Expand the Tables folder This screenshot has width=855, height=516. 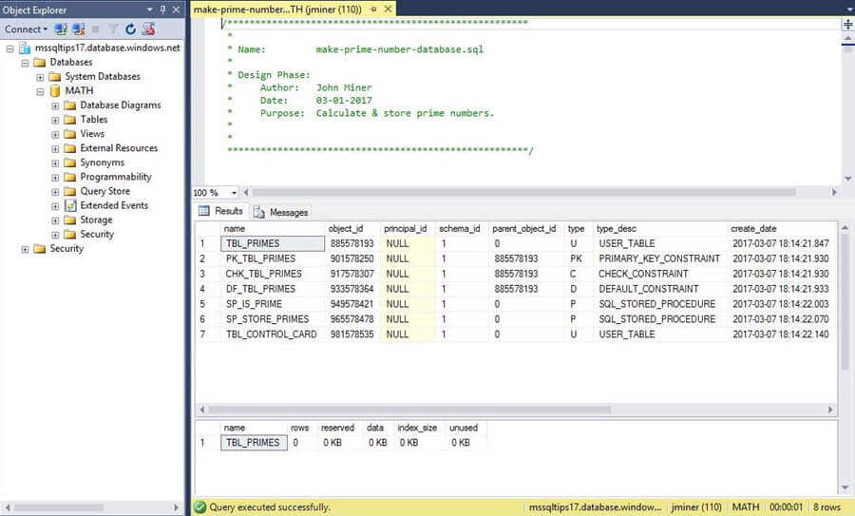pos(55,120)
